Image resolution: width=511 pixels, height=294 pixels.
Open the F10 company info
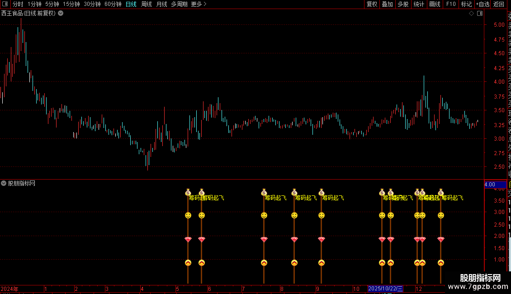(451, 4)
